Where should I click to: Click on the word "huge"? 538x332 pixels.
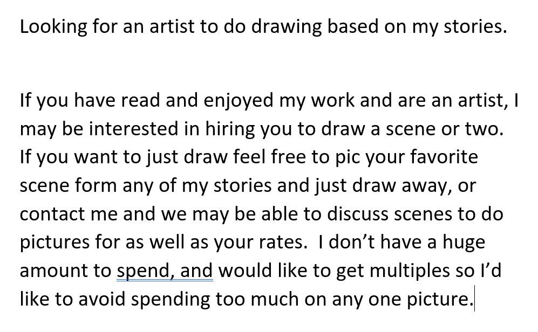(x=464, y=243)
